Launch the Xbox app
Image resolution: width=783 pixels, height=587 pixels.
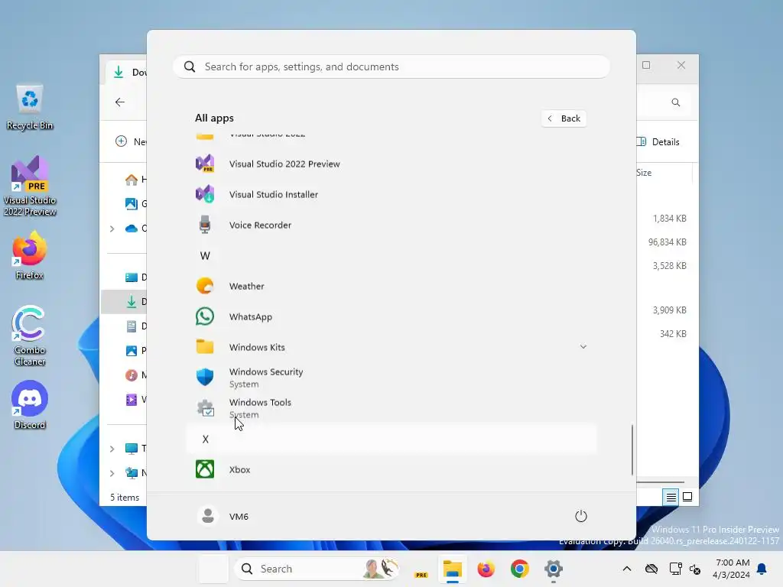[391, 469]
